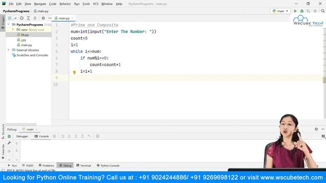Click the yellow lightbulb intention icon on line 8
This screenshot has width=326, height=183.
pos(74,72)
